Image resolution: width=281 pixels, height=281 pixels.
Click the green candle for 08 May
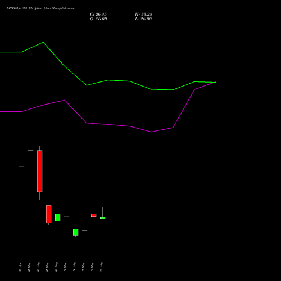pos(58,217)
